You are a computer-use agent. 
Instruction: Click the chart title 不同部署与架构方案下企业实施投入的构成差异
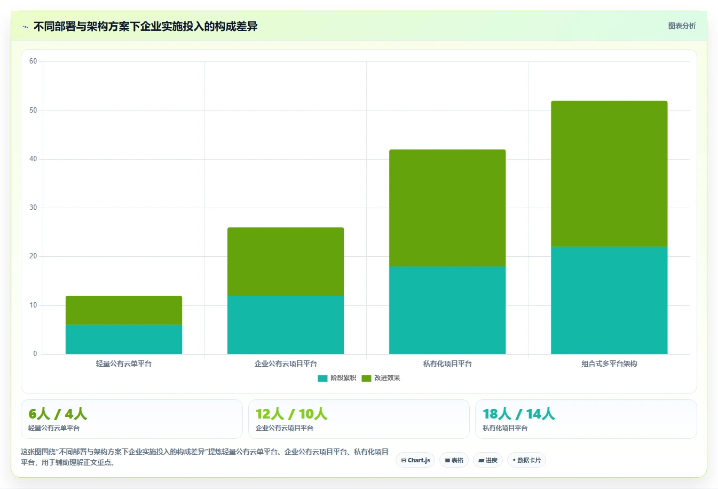click(145, 26)
